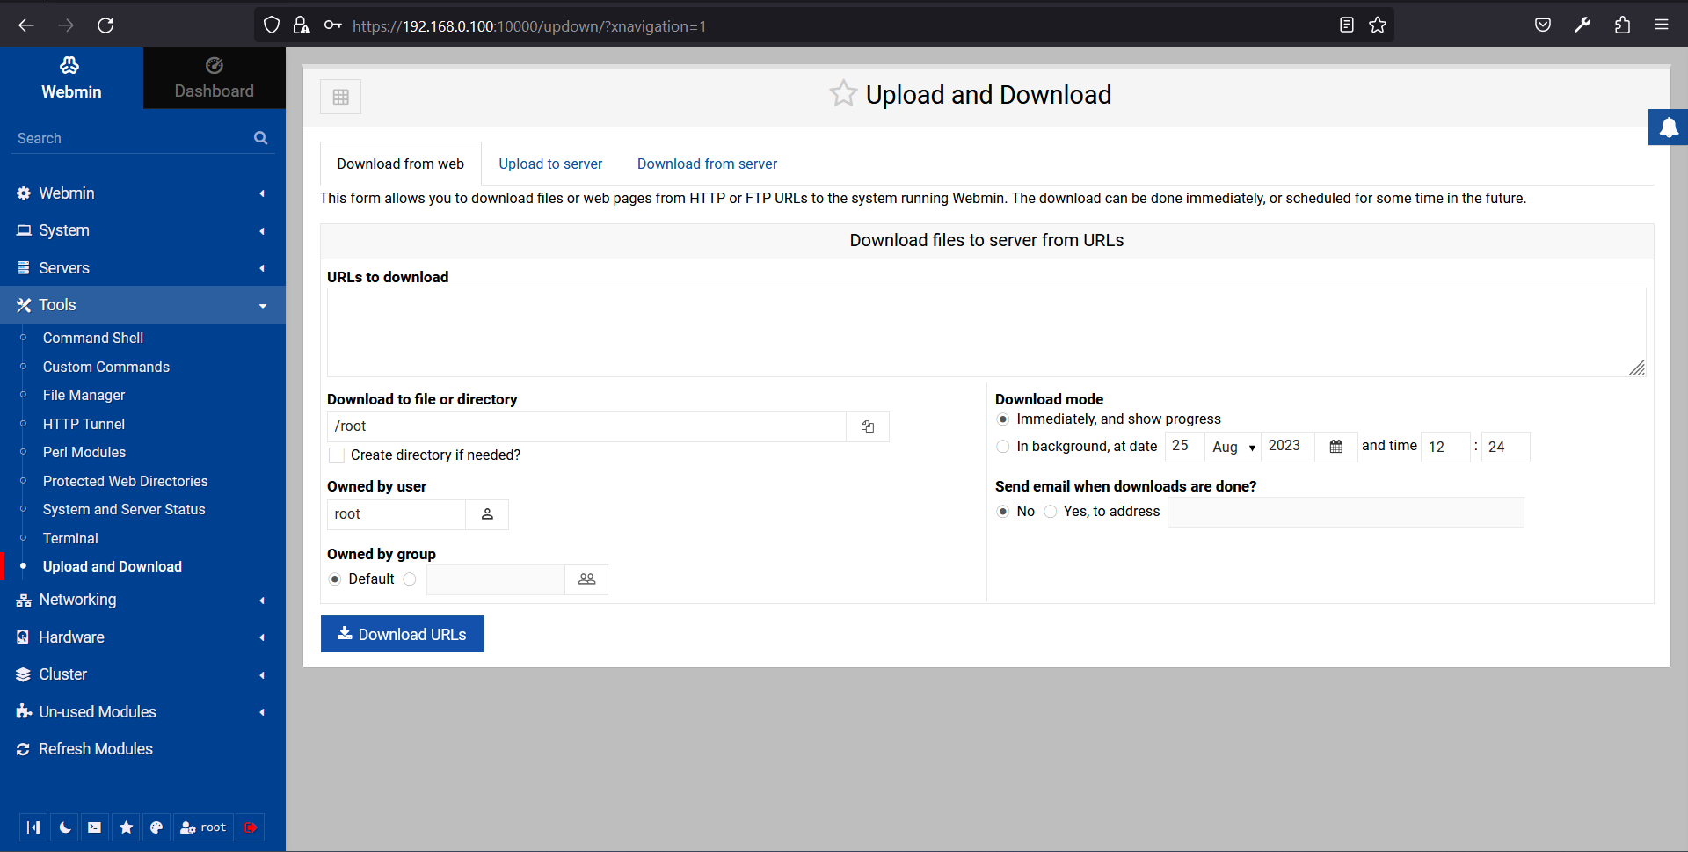Viewport: 1688px width, 852px height.
Task: Open the calendar date picker icon
Action: (x=1335, y=447)
